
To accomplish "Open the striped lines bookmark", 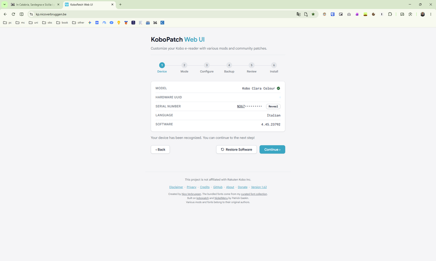I will 141,23.
